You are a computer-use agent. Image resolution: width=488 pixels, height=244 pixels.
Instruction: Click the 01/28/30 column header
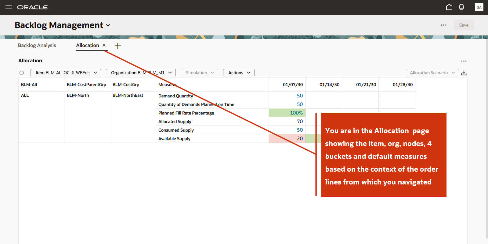(x=397, y=85)
